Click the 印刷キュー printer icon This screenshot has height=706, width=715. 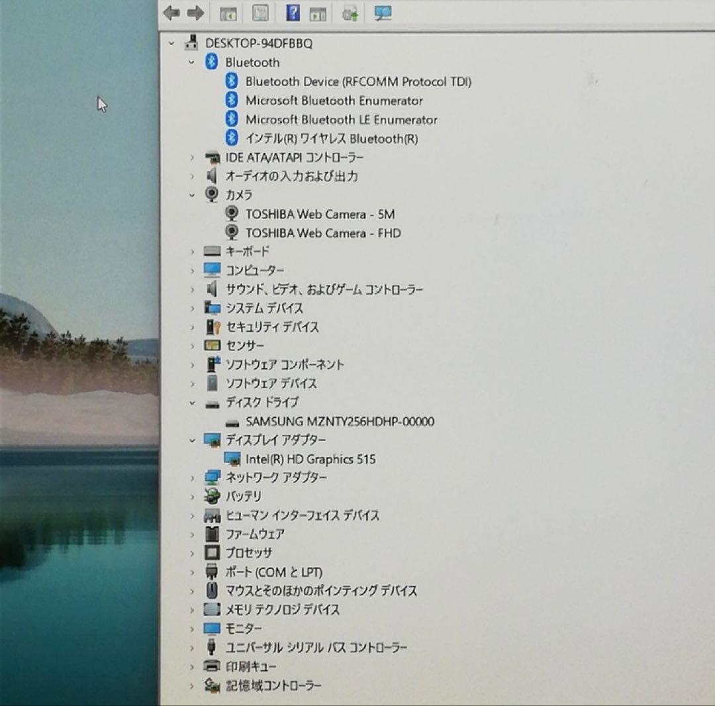coord(212,666)
